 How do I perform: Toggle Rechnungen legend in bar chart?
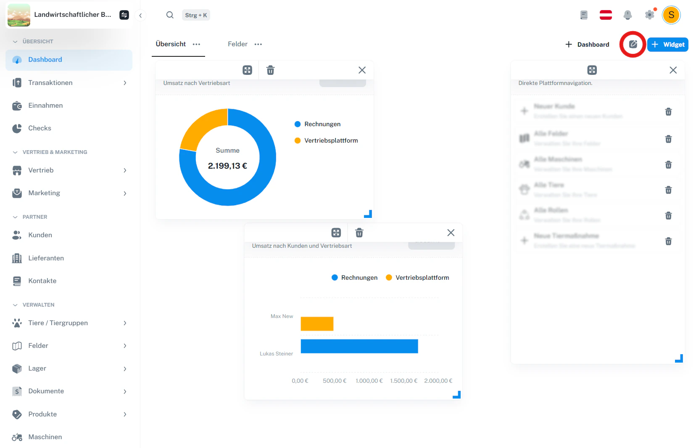tap(354, 278)
